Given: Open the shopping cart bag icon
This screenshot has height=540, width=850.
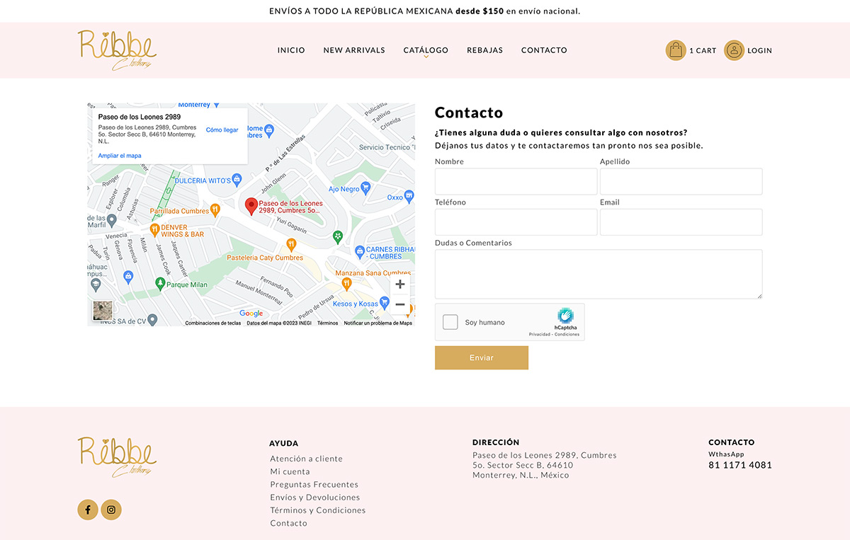Looking at the screenshot, I should (676, 50).
